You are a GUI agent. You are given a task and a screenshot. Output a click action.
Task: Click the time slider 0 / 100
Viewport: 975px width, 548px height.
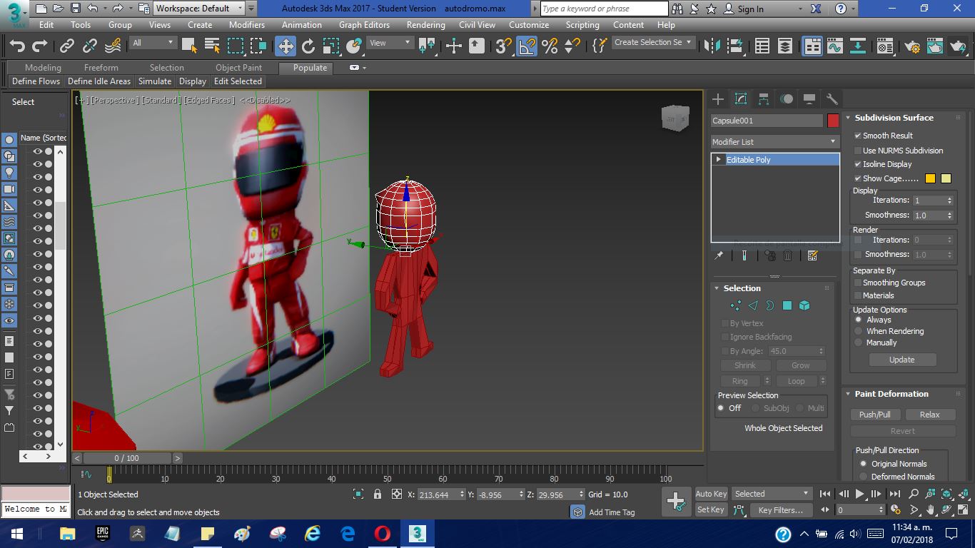[126, 458]
